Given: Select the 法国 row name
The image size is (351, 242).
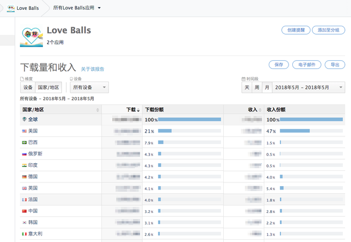Looking at the screenshot, I should [x=33, y=199].
